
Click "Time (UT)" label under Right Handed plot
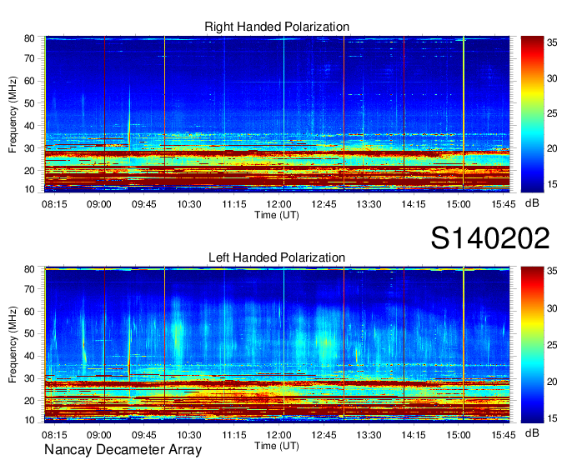pos(277,215)
